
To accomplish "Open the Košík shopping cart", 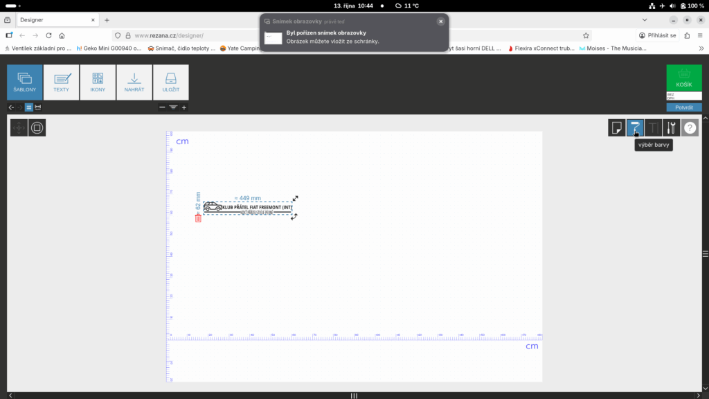I will [x=684, y=78].
